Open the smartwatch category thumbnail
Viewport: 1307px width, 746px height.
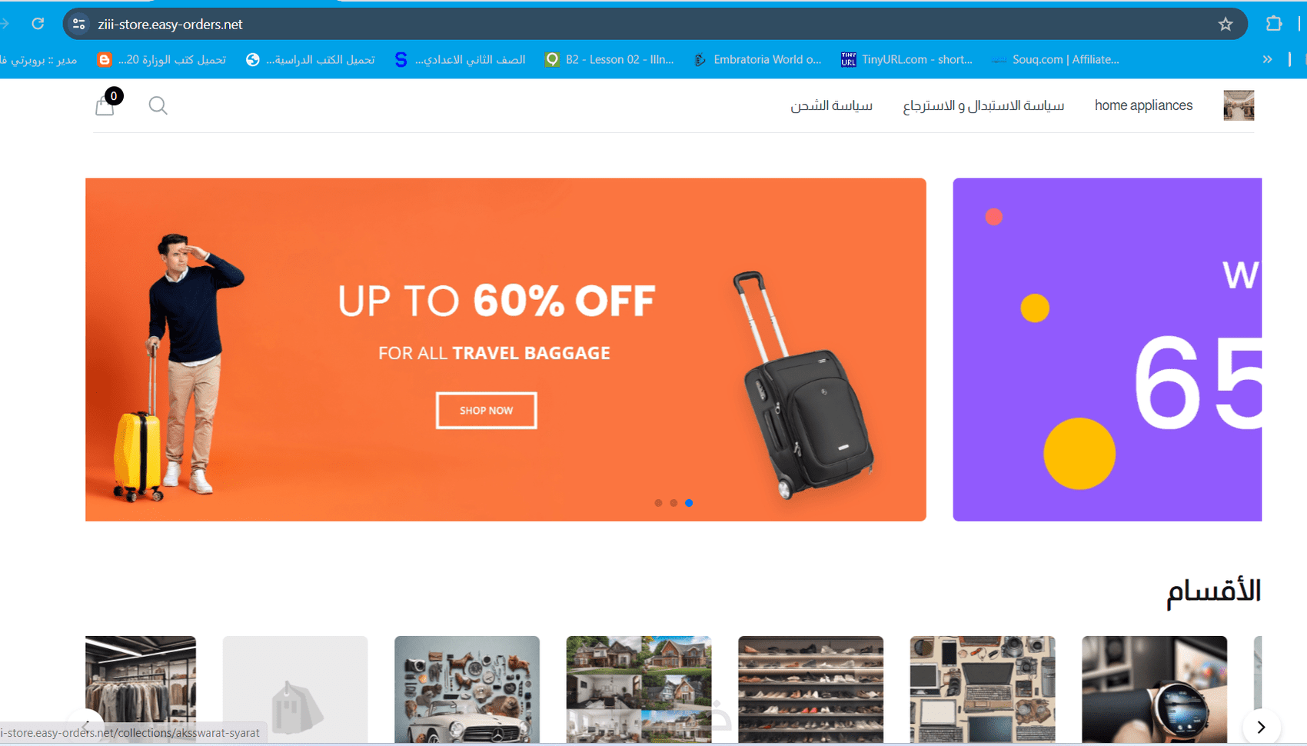click(1154, 689)
